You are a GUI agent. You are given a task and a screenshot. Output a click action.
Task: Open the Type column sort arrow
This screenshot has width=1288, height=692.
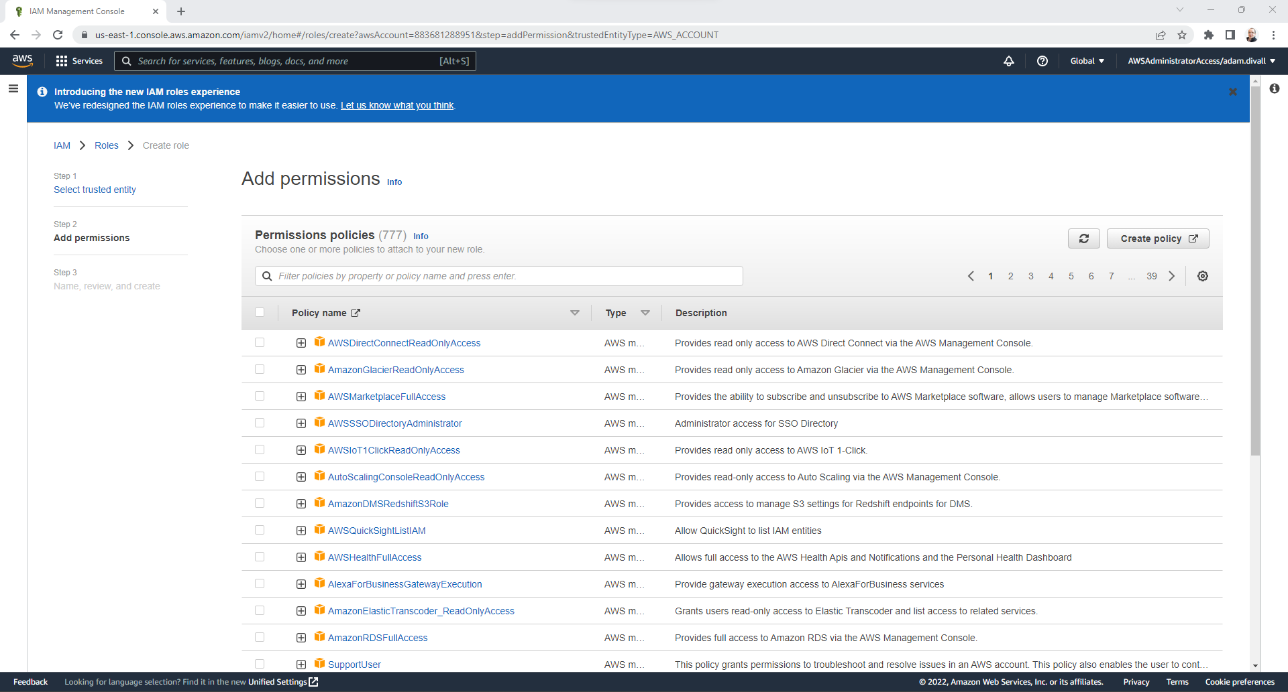point(645,313)
